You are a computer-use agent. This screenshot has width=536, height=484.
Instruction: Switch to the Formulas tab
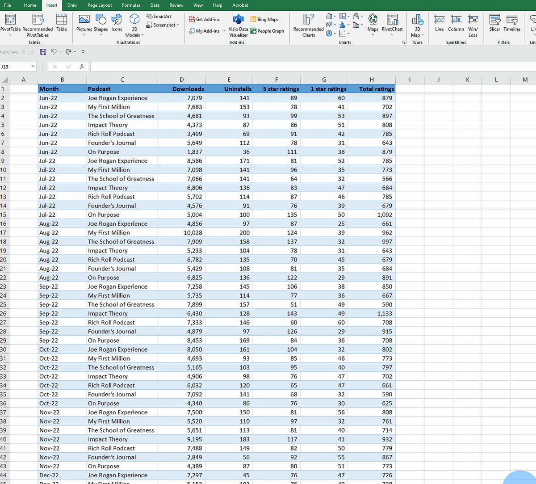[x=131, y=5]
